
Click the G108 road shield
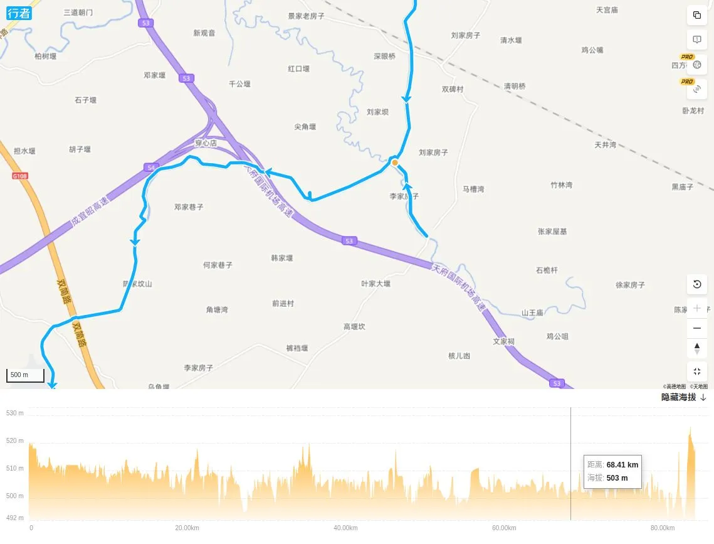click(x=20, y=176)
